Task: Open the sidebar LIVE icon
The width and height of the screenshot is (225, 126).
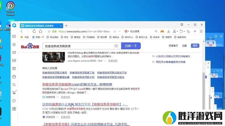Action: [14, 60]
